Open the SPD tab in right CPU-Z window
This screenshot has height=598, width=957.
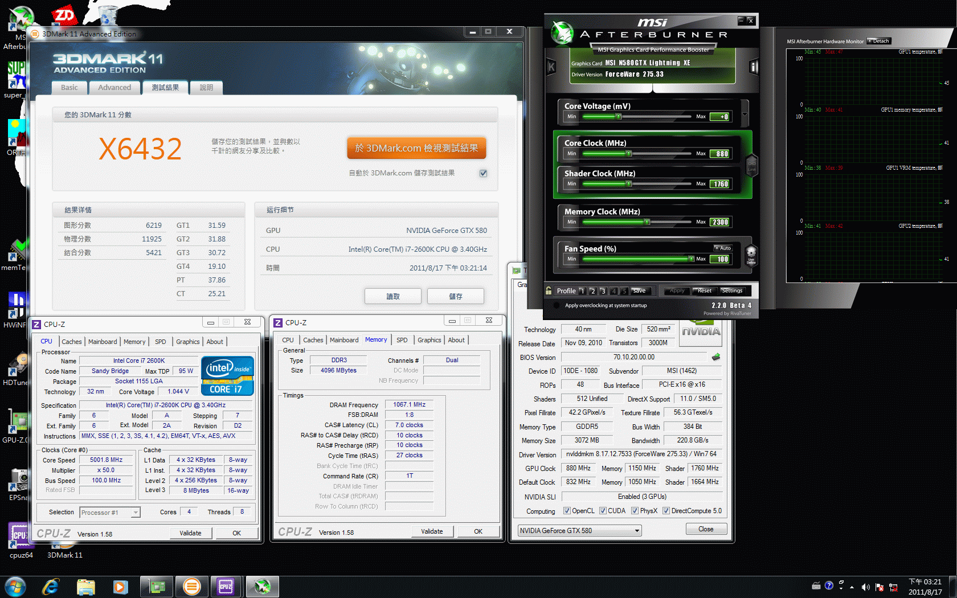point(402,340)
